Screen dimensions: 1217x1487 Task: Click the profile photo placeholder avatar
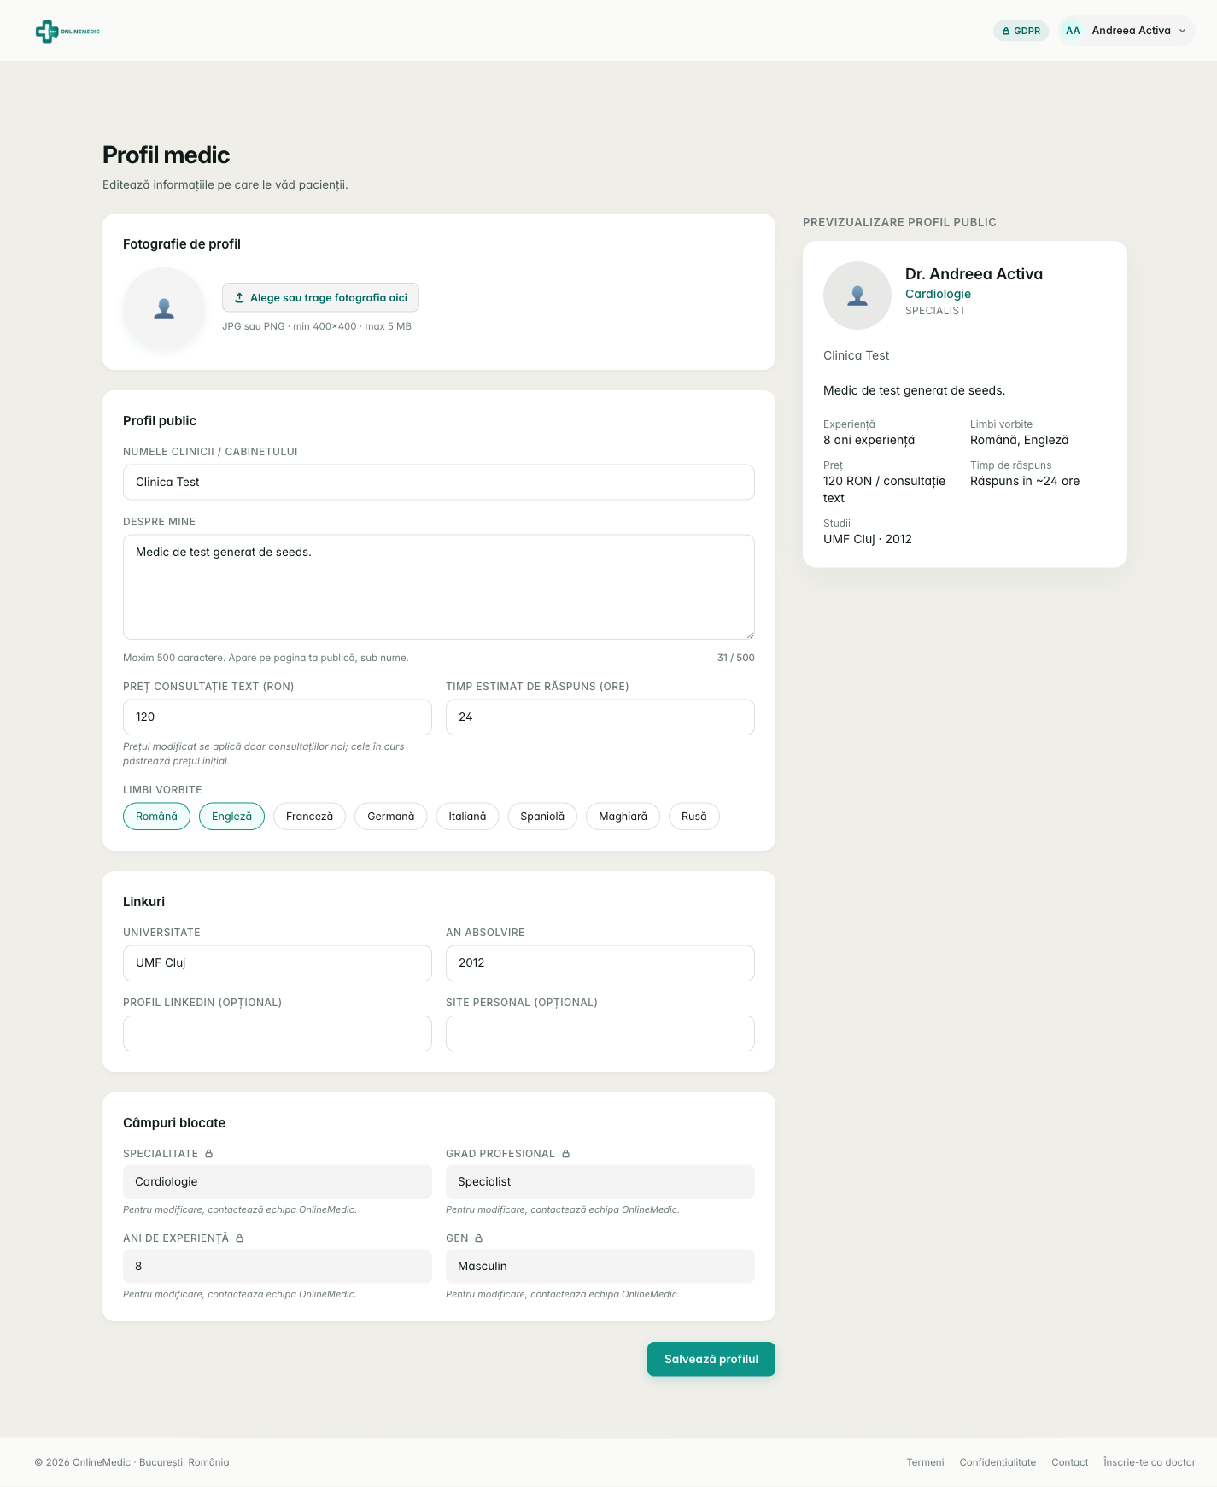tap(164, 308)
